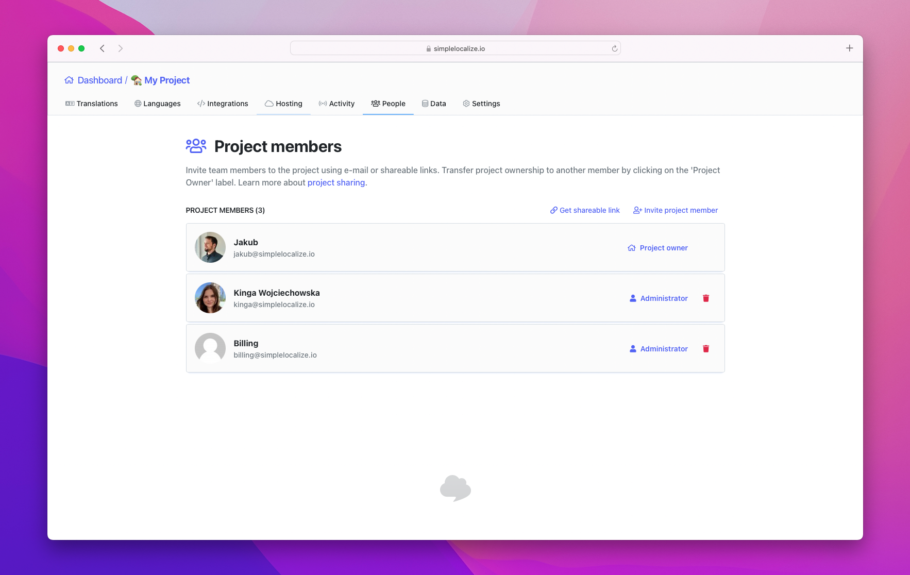The height and width of the screenshot is (575, 910).
Task: Delete the Billing member with trash icon
Action: (x=706, y=349)
